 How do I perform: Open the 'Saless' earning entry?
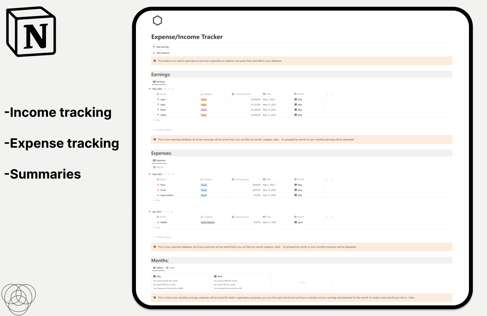[163, 115]
